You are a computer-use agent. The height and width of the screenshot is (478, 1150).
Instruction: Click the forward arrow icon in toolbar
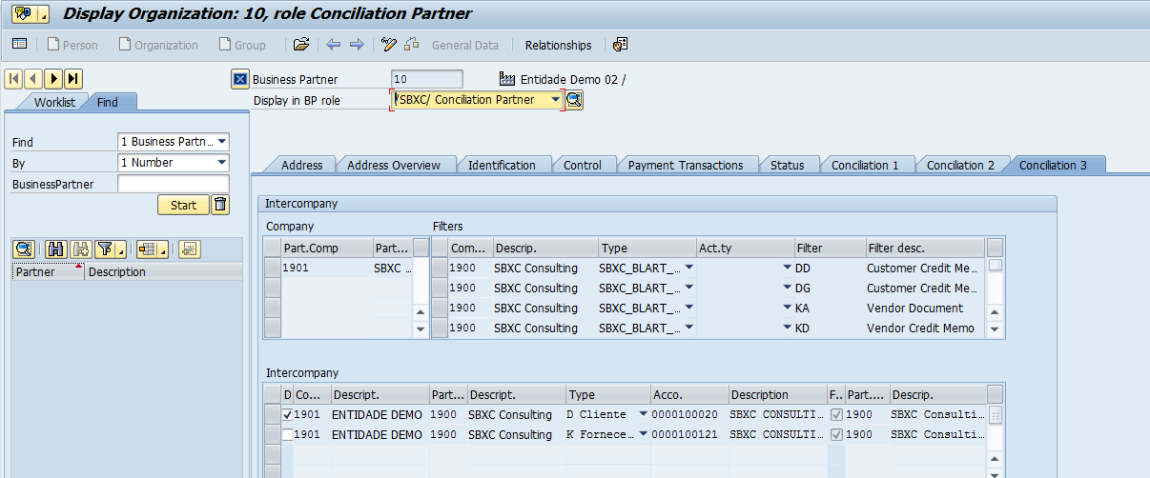357,45
